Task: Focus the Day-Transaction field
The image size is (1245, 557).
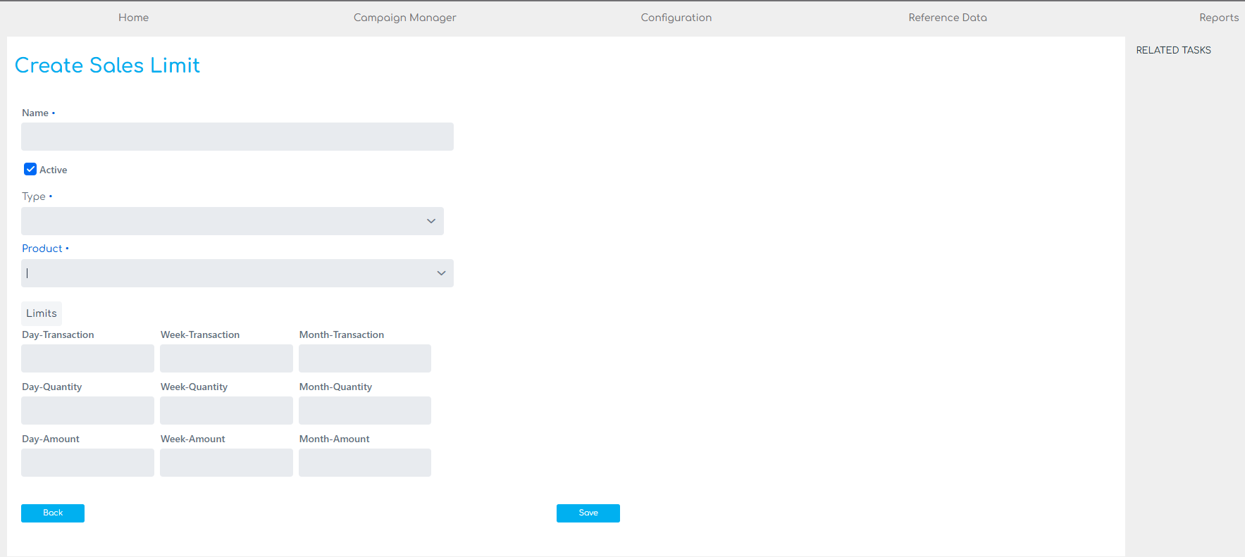Action: [x=87, y=358]
